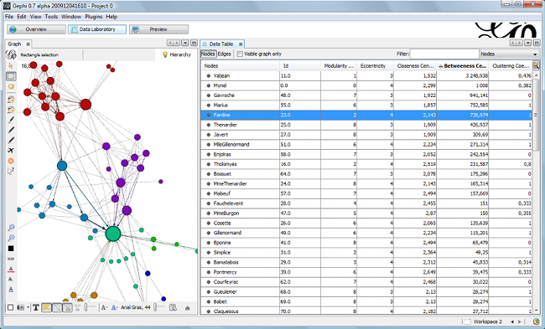Select the rectangle selection tool
545x329 pixels.
coord(11,76)
